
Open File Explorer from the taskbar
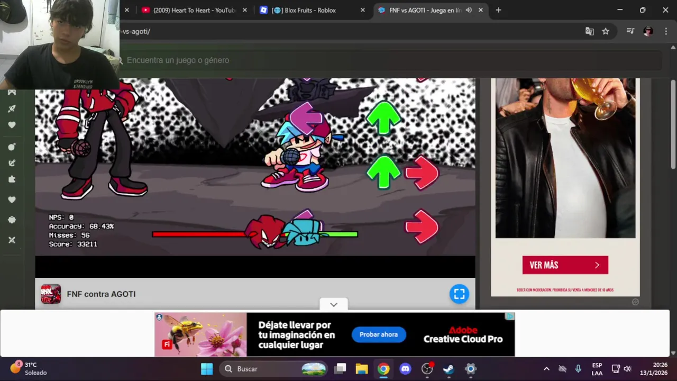[362, 369]
